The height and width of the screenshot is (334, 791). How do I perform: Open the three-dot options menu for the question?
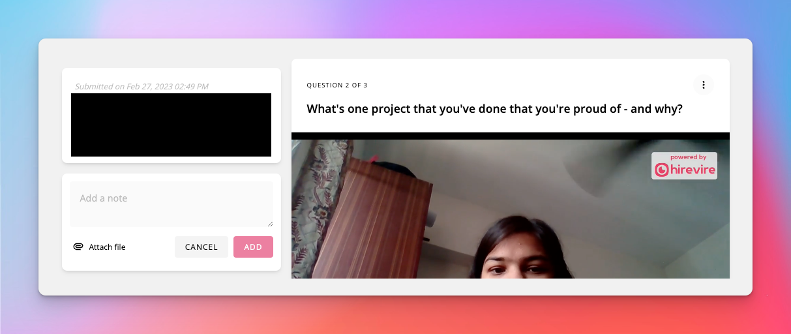[x=703, y=85]
